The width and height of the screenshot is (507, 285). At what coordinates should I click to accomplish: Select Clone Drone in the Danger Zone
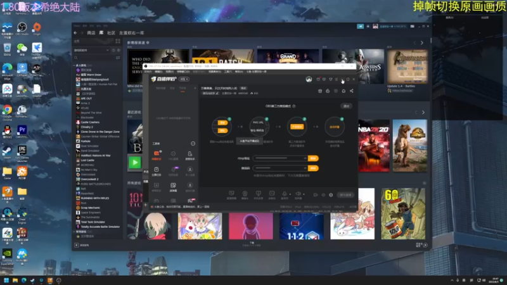coord(100,132)
